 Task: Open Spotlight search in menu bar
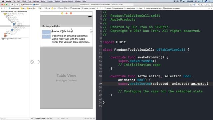[203, 1]
